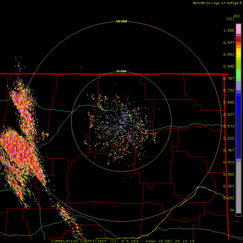Click the radar site center of the rings
The width and height of the screenshot is (243, 243).
pos(121,122)
